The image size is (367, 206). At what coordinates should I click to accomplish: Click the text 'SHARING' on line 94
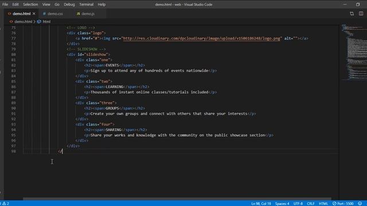pyautogui.click(x=114, y=130)
